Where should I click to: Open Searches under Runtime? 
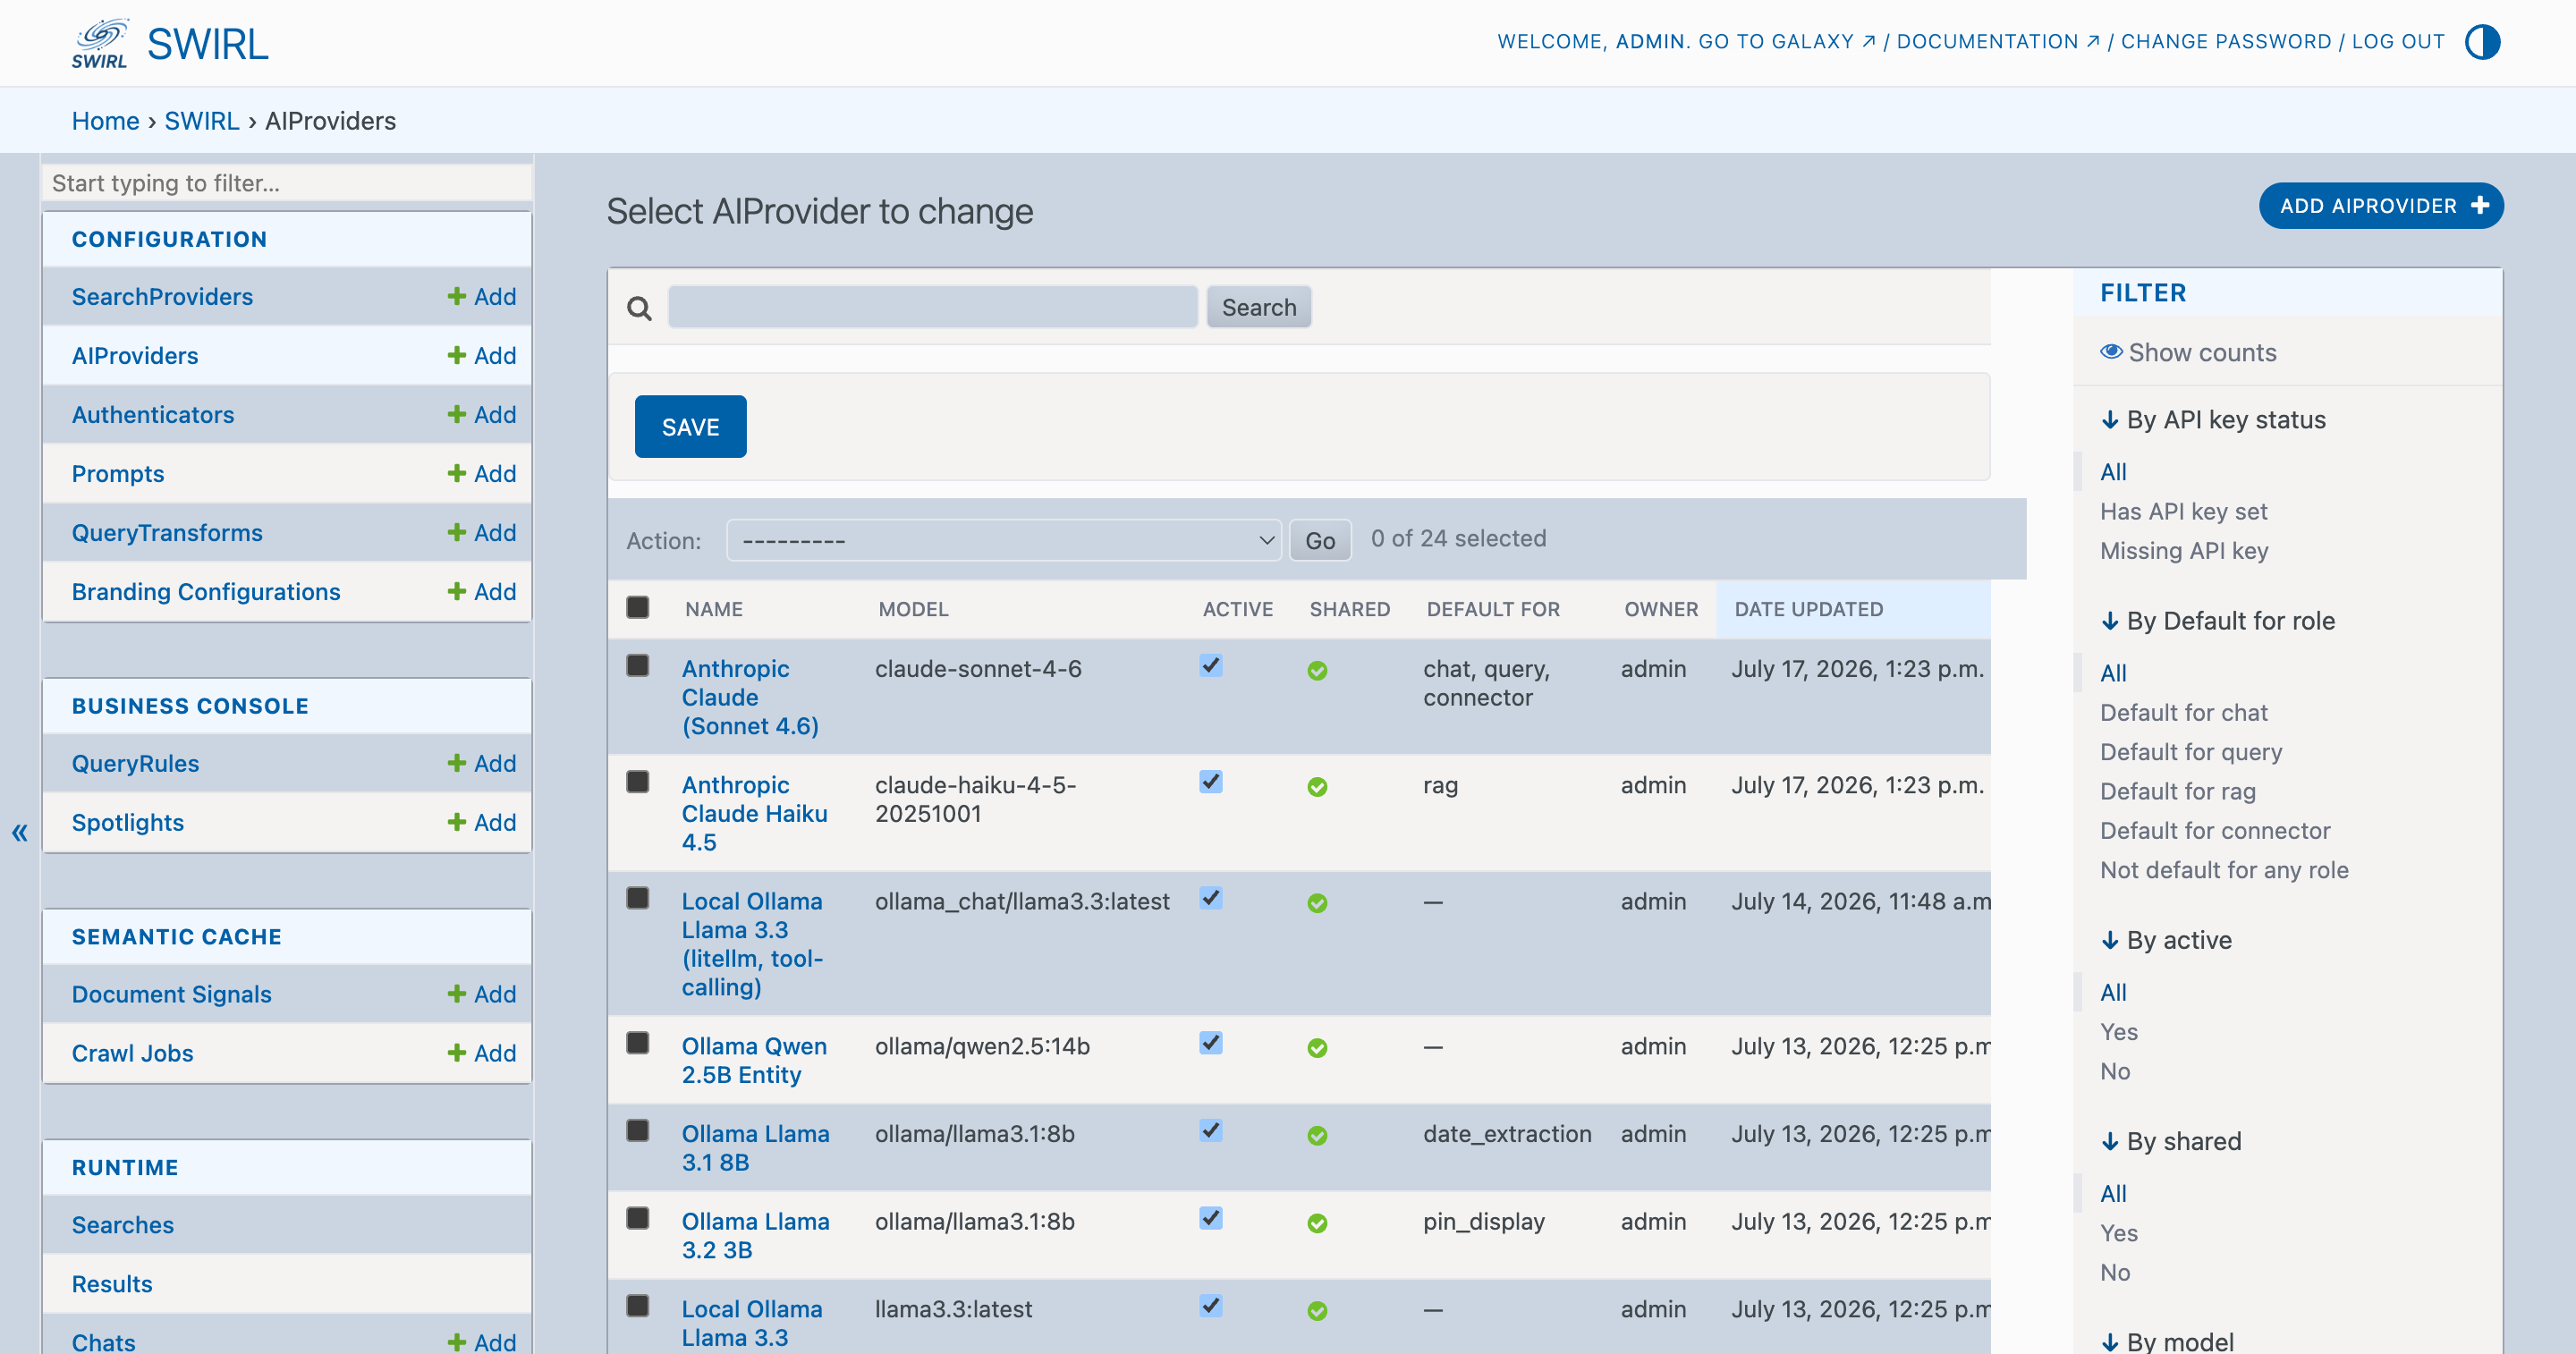pos(123,1224)
